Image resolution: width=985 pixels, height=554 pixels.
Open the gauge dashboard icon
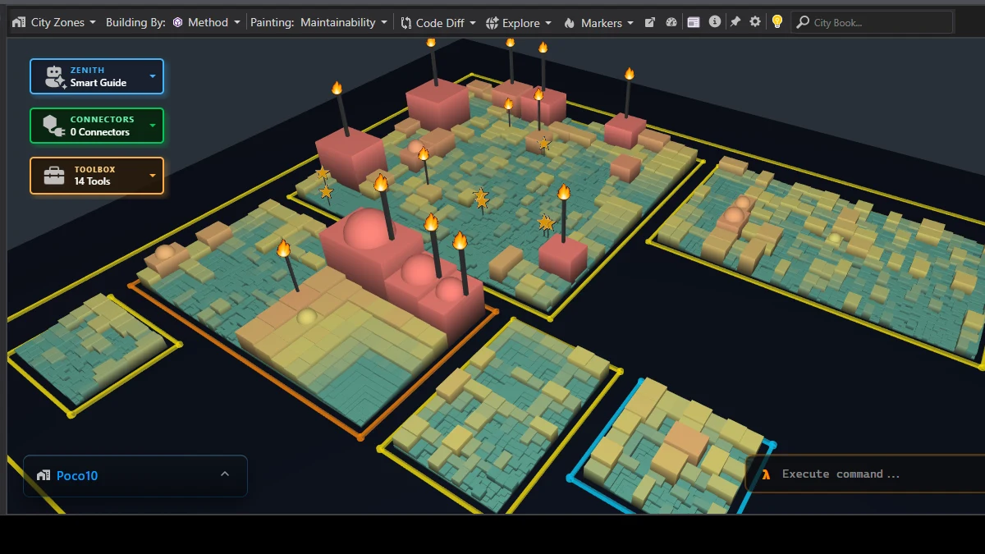coord(671,22)
